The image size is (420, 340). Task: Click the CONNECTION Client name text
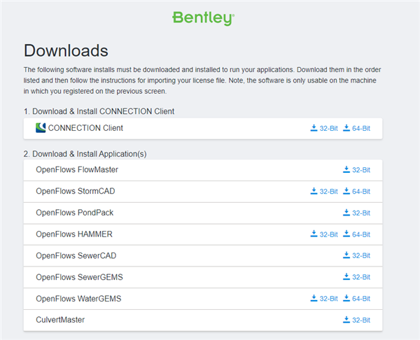(85, 128)
